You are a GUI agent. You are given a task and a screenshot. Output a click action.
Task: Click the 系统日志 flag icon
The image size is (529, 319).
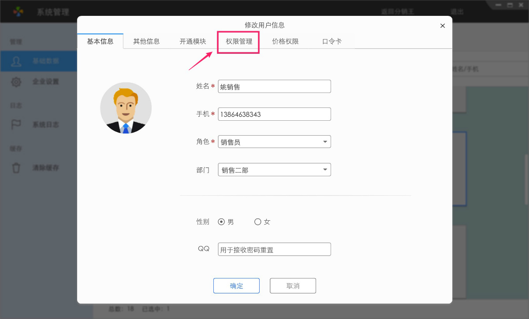click(x=16, y=125)
